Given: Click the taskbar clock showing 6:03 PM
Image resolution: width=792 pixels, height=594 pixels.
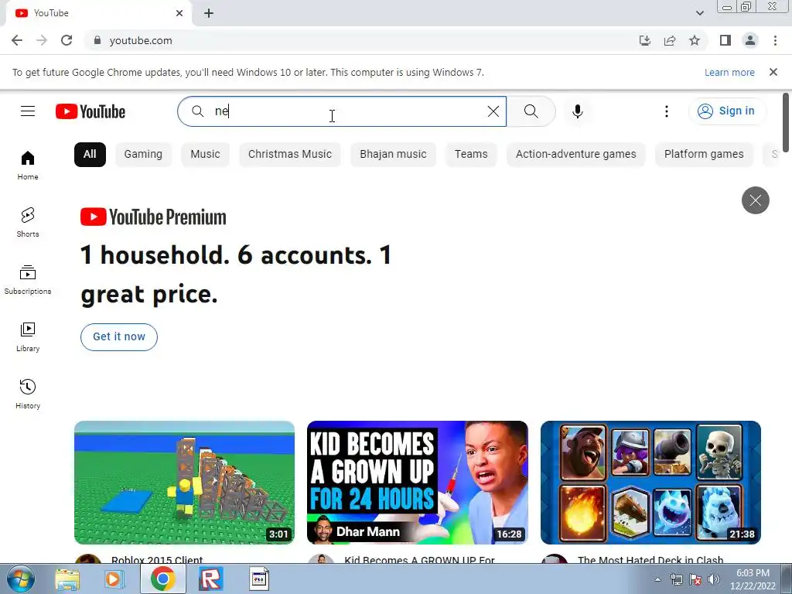Looking at the screenshot, I should coord(753,579).
